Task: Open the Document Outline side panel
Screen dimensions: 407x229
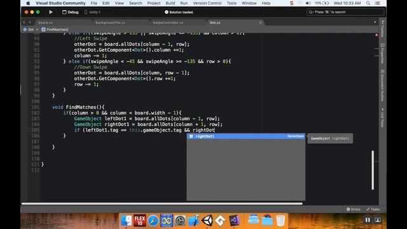Action: click(382, 85)
